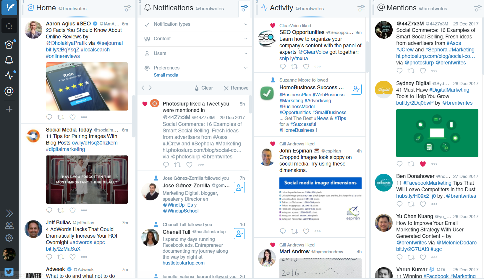This screenshot has height=279, width=484.
Task: Retweet the Ben Donahower tweet
Action: (x=411, y=204)
